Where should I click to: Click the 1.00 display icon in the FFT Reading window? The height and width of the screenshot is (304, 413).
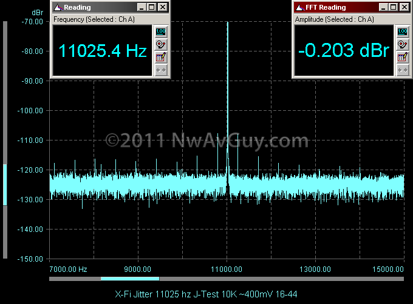pos(403,31)
